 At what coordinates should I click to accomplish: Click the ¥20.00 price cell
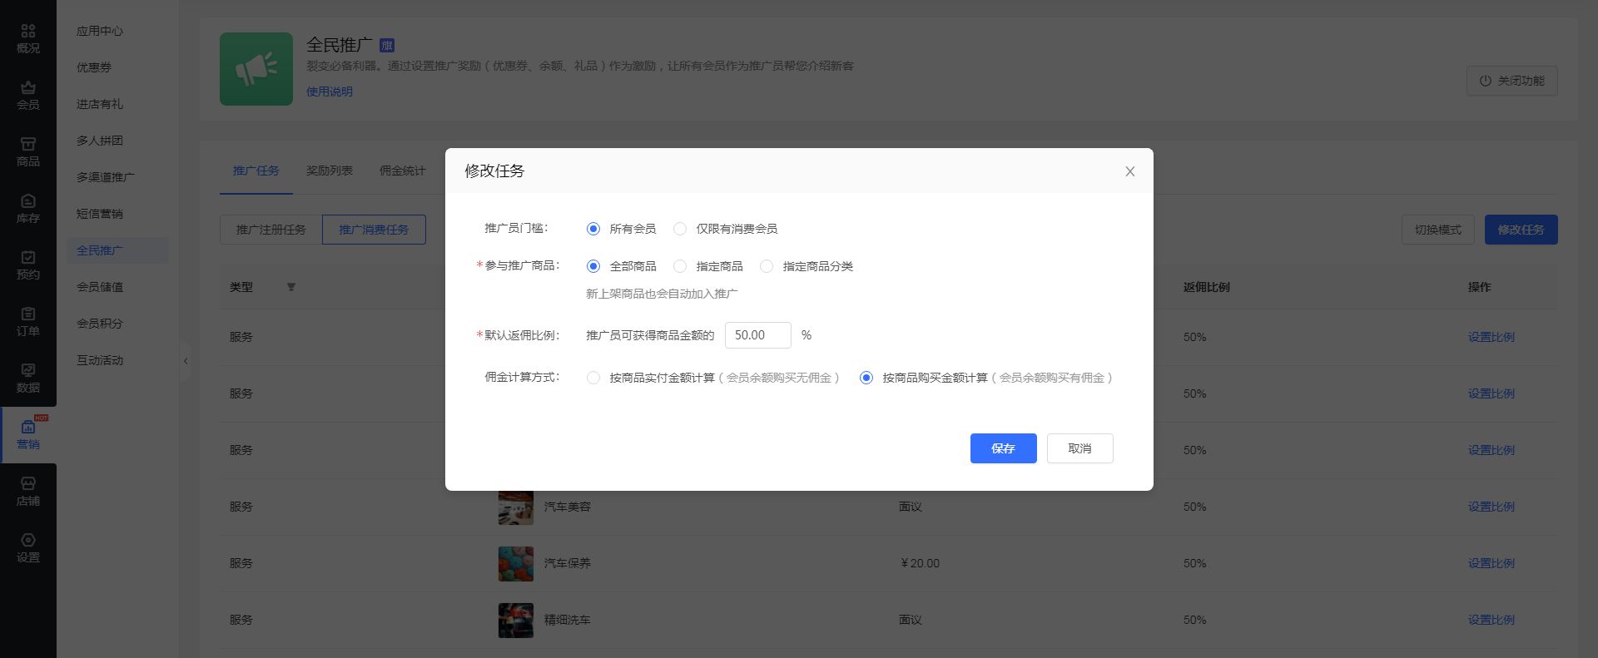[x=920, y=563]
